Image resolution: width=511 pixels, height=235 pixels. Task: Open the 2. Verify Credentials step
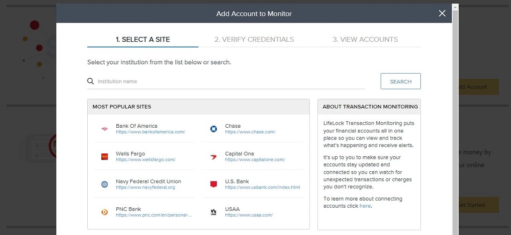(x=254, y=39)
